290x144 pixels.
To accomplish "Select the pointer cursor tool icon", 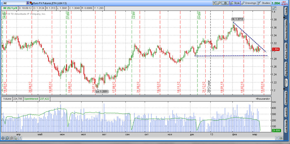I will click(16, 138).
